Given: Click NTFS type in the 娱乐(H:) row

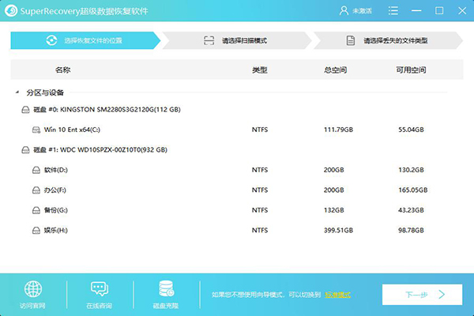Looking at the screenshot, I should click(260, 231).
